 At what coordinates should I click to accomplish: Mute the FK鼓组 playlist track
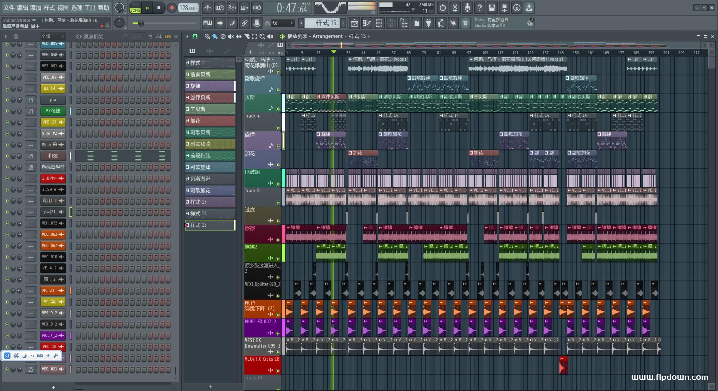[x=277, y=184]
